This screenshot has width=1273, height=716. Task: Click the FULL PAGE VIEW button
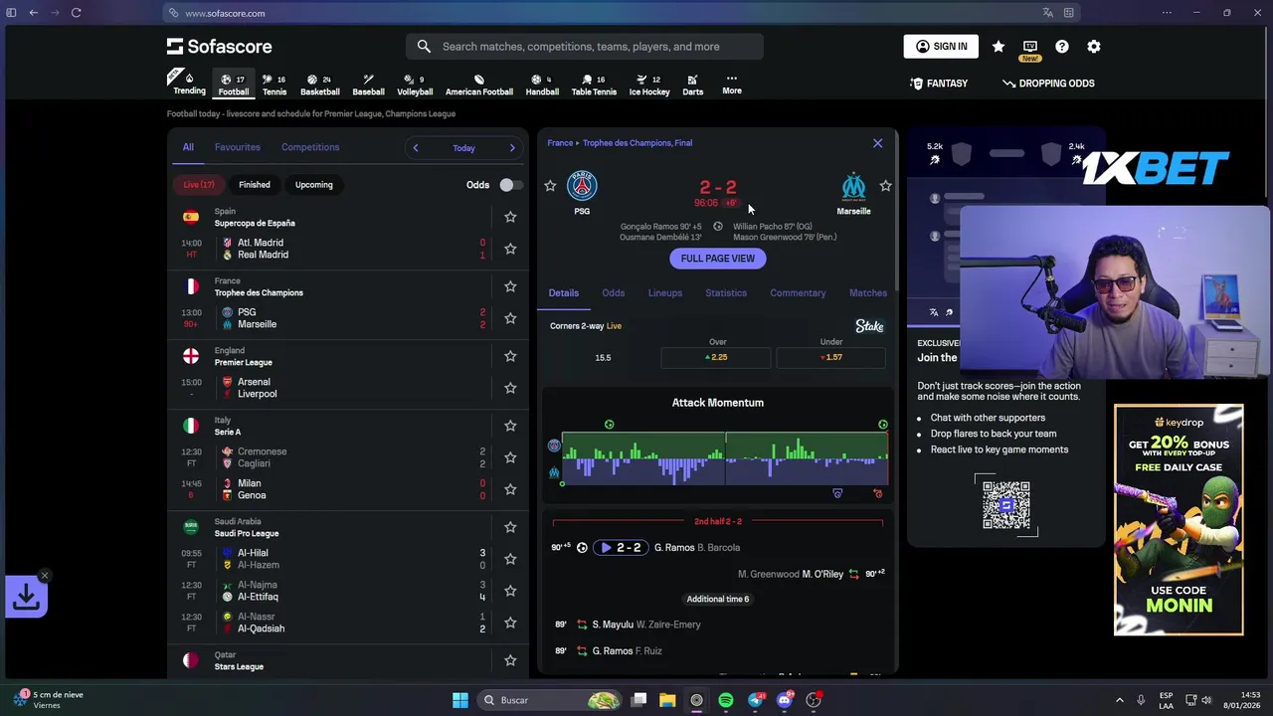click(718, 259)
